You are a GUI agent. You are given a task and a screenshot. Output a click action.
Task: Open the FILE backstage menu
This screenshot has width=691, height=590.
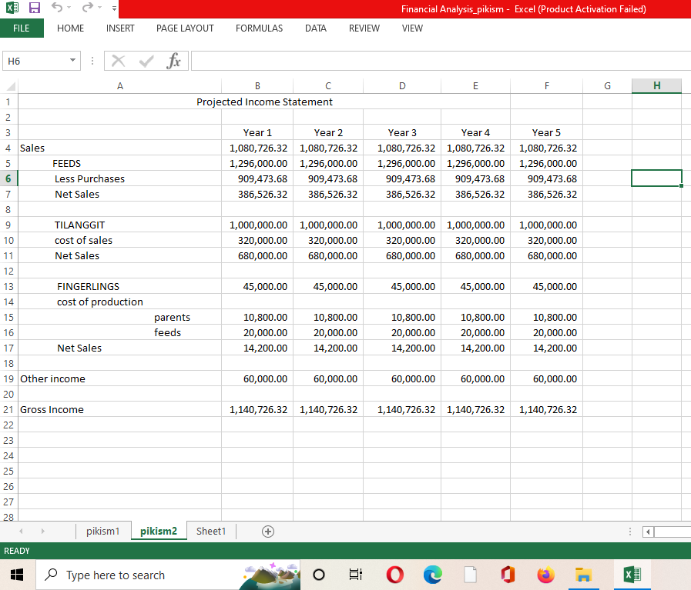pos(21,28)
